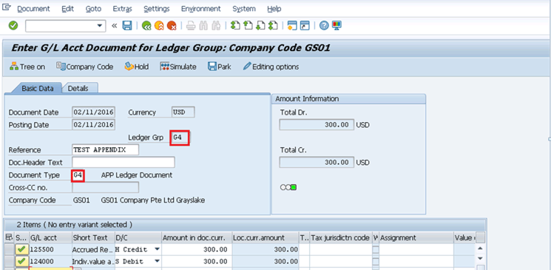The width and height of the screenshot is (551, 270).
Task: Click the Amount in doc.curr. column header
Action: point(197,237)
